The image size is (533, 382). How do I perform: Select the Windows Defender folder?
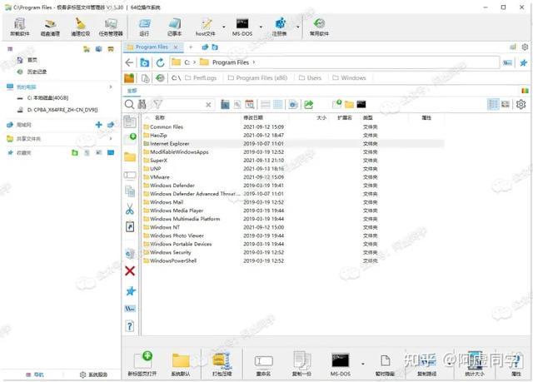[172, 186]
